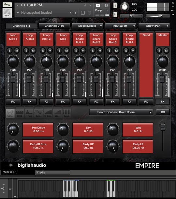Image resolution: width=176 pixels, height=199 pixels.
Task: Select the Convolution effect icon
Action: (10, 113)
